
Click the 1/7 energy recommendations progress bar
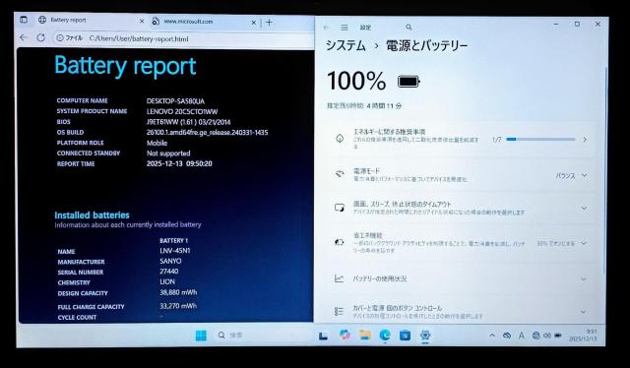click(540, 140)
